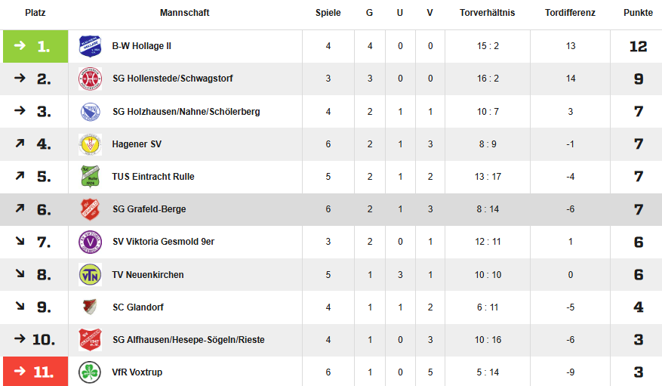Click the red 11th place rank cell
The height and width of the screenshot is (386, 662).
click(x=35, y=372)
